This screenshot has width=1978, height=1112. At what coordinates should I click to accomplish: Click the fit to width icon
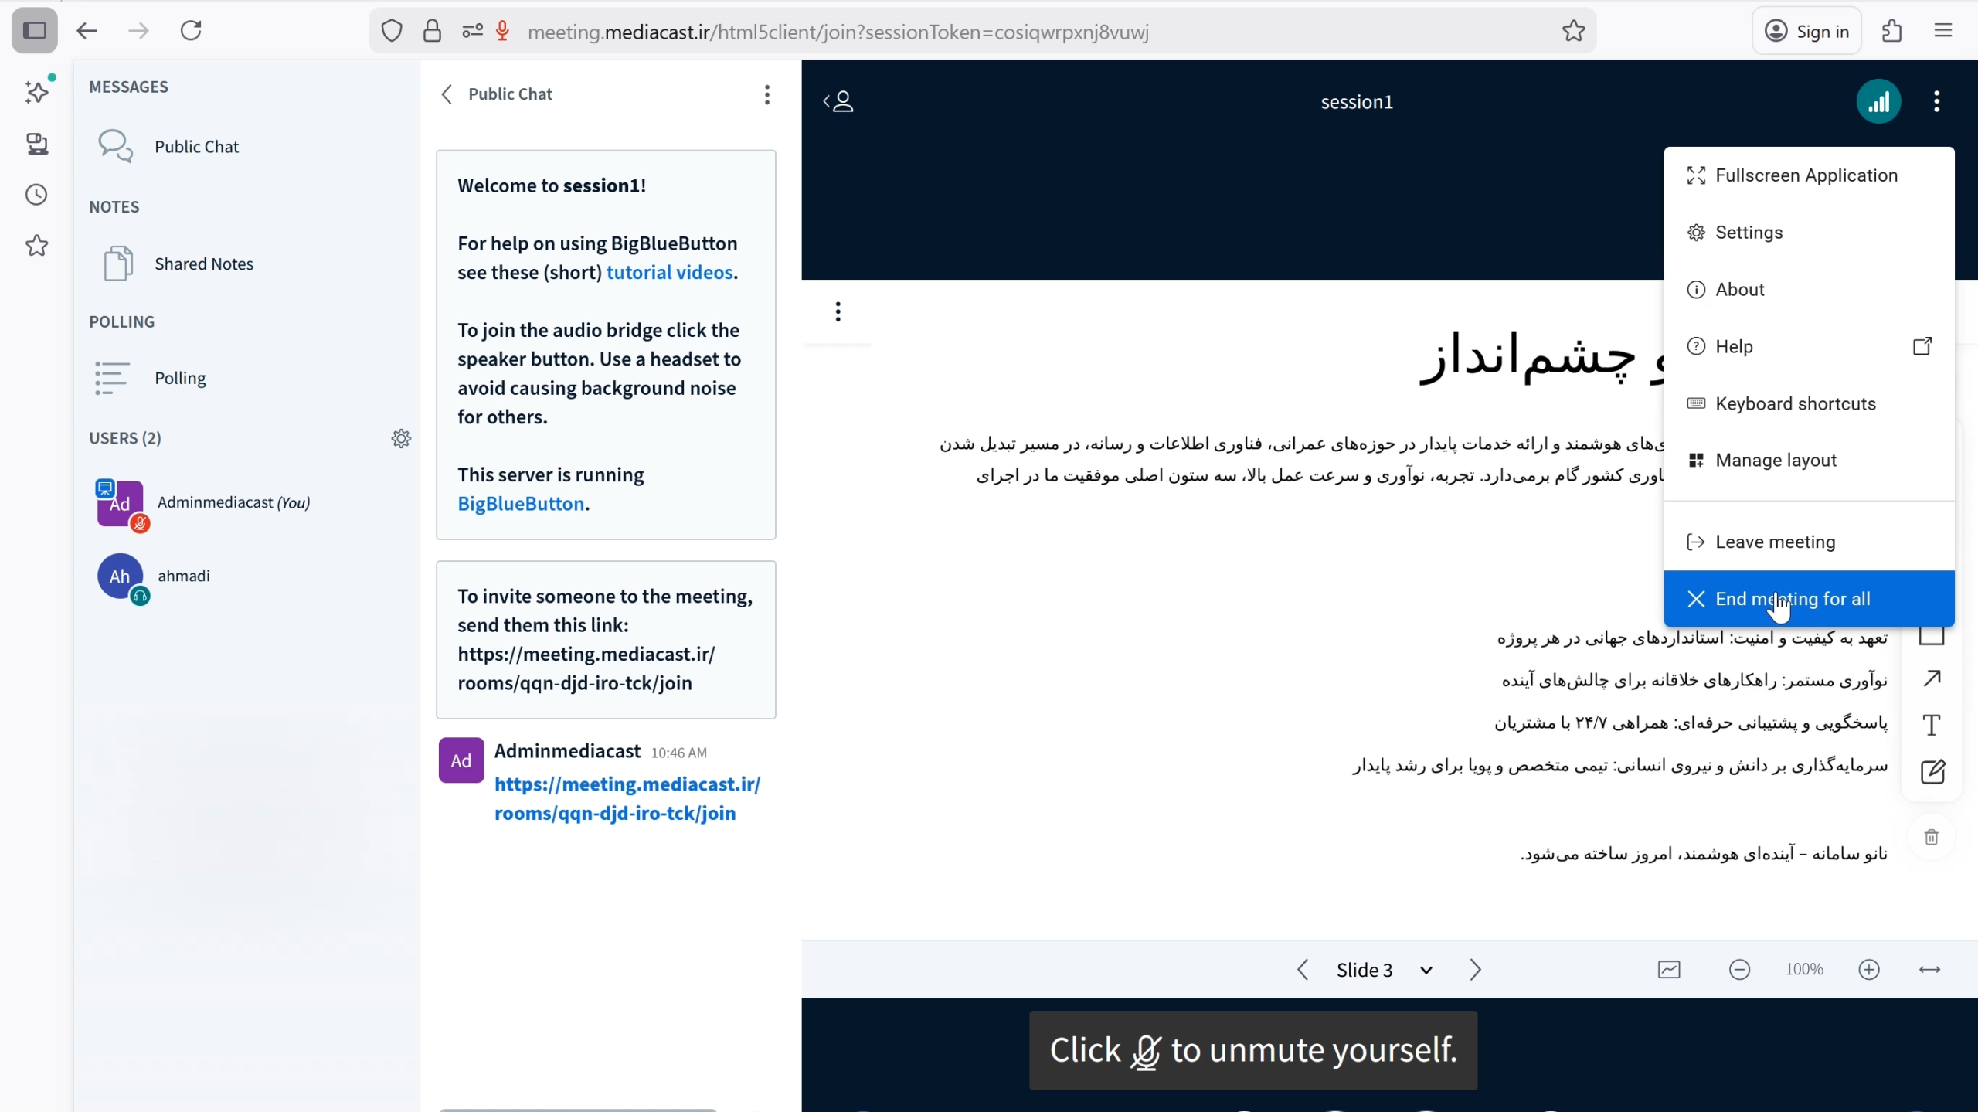pyautogui.click(x=1929, y=969)
